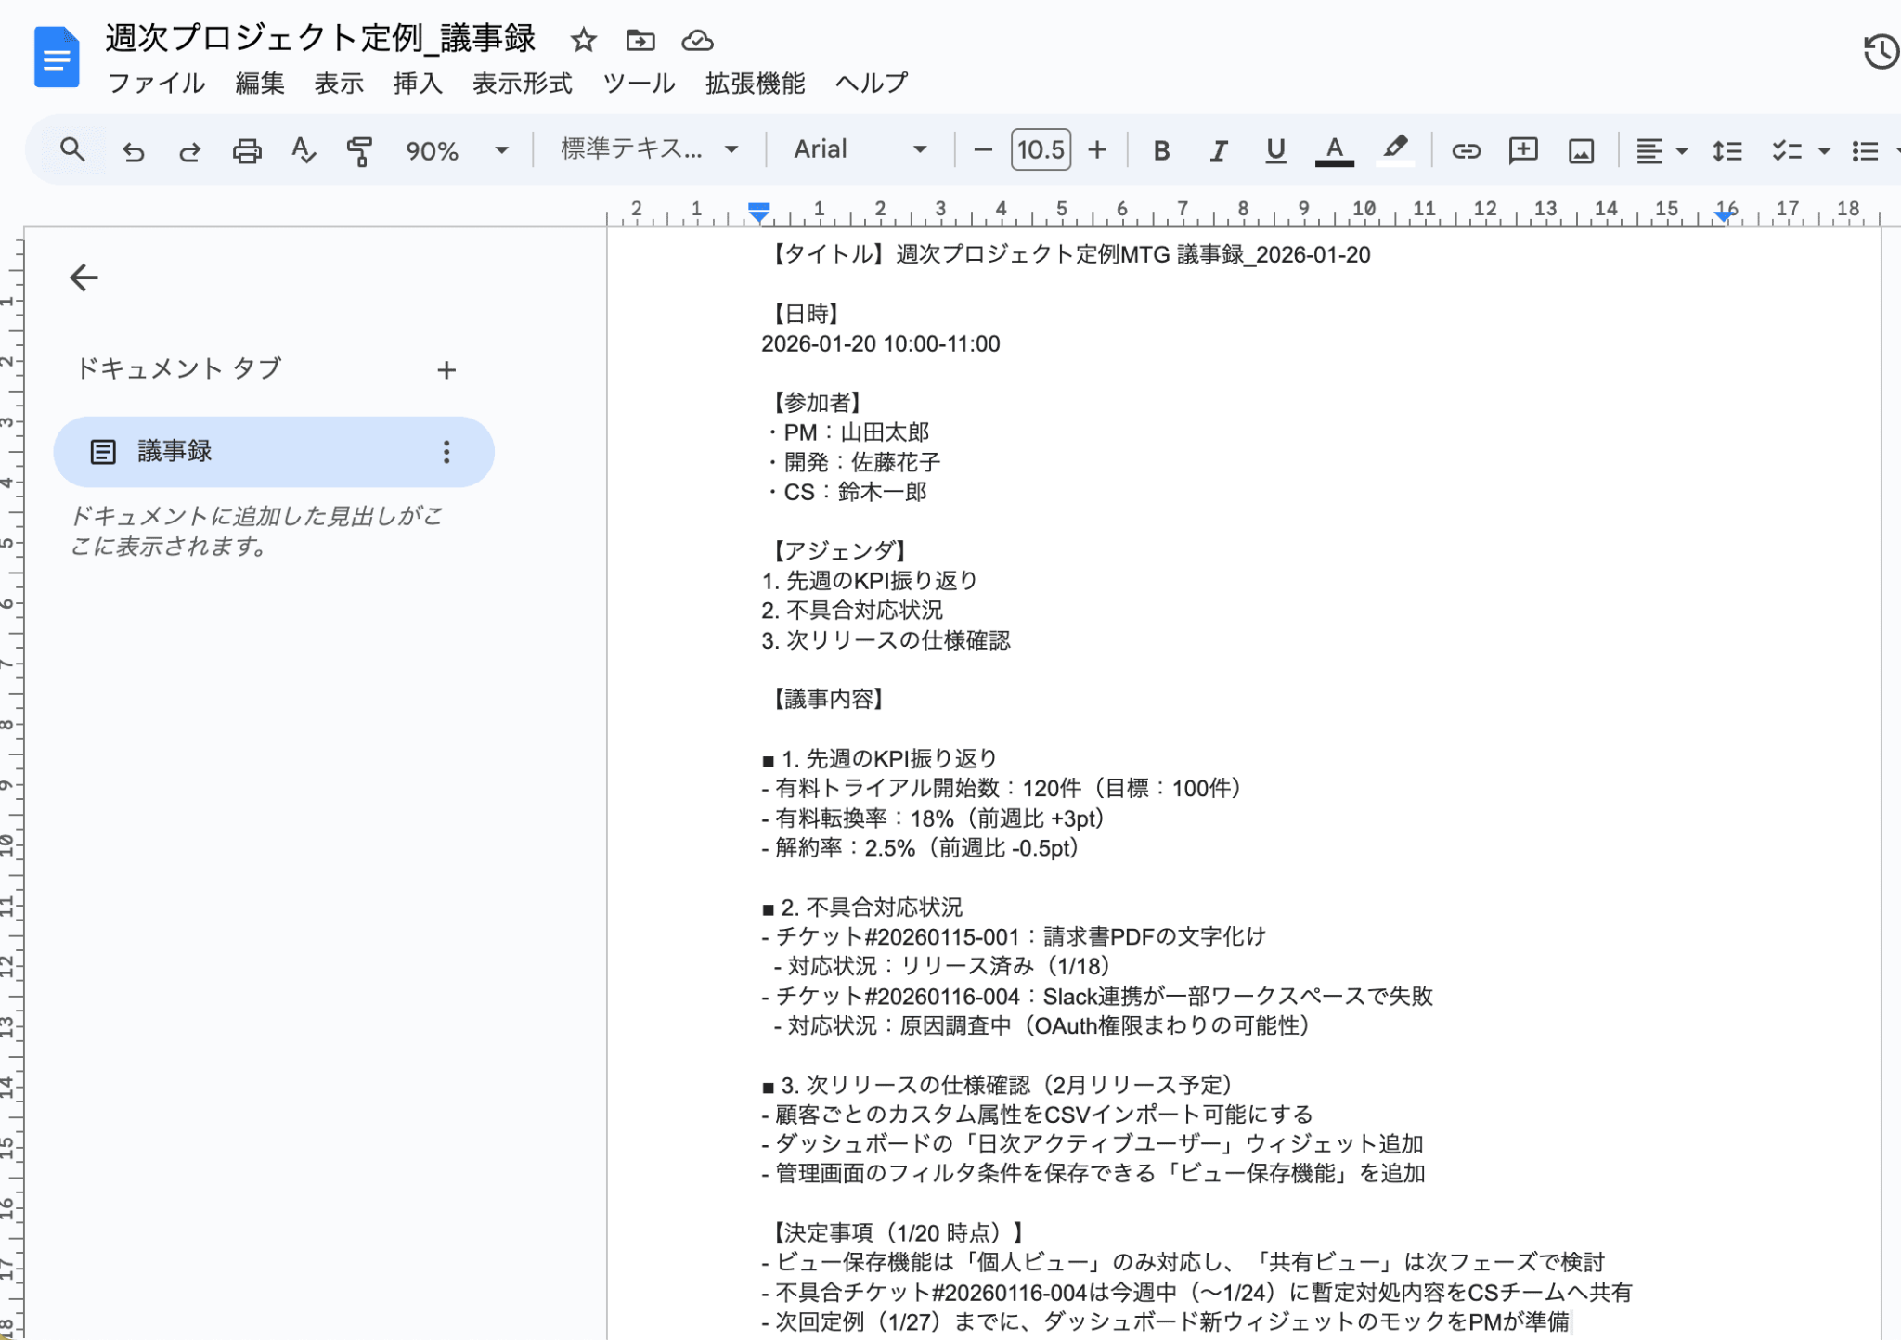Select the paint format roller tool
The image size is (1901, 1340).
pos(359,150)
